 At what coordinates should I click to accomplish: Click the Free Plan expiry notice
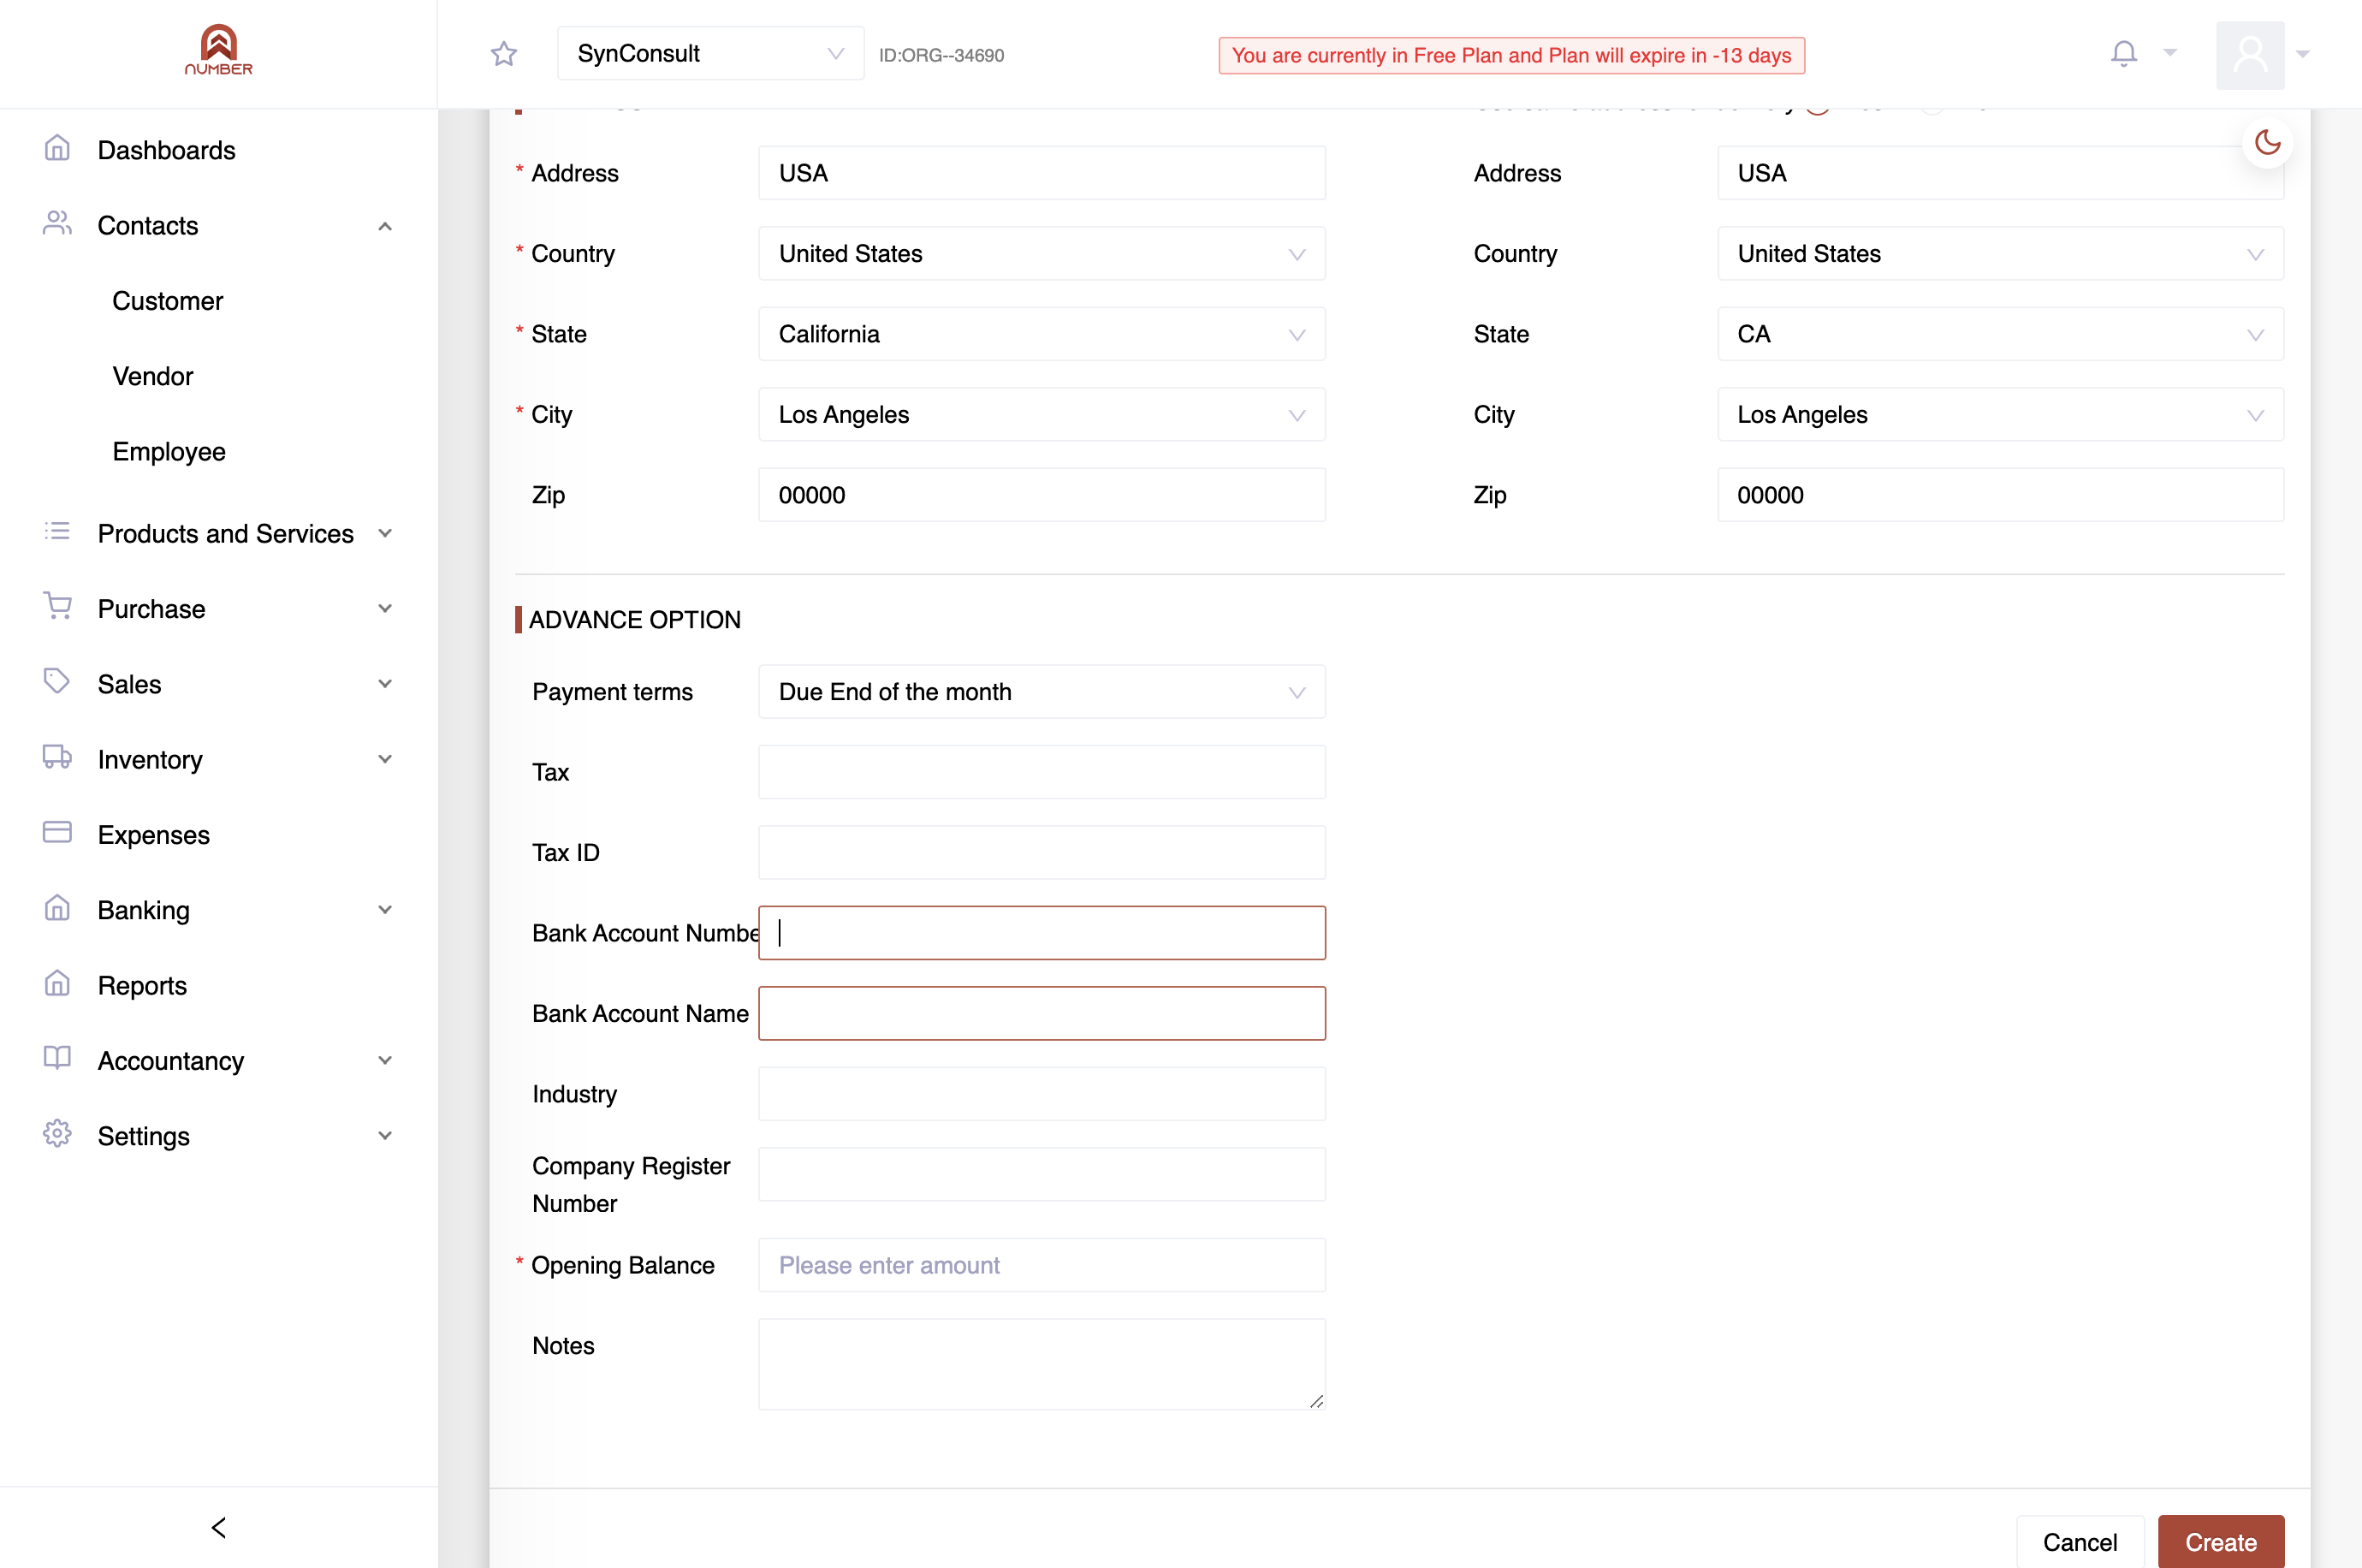coord(1511,55)
